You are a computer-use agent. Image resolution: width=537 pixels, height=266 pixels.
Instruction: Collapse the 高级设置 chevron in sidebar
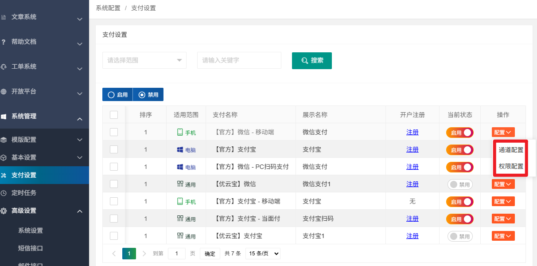(80, 211)
